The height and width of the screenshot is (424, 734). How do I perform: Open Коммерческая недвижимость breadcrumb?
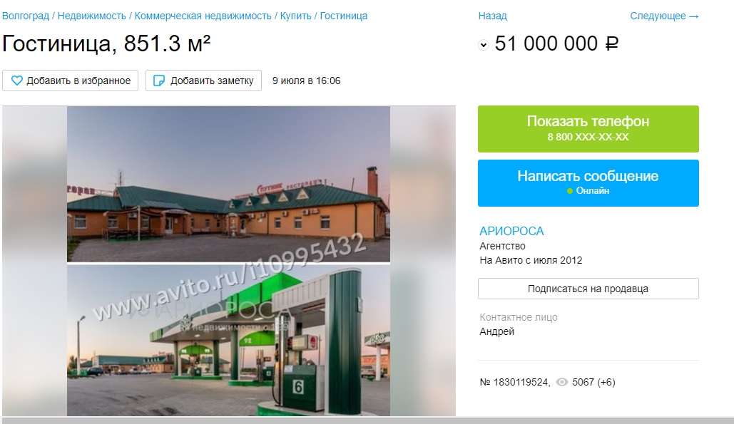(x=203, y=16)
